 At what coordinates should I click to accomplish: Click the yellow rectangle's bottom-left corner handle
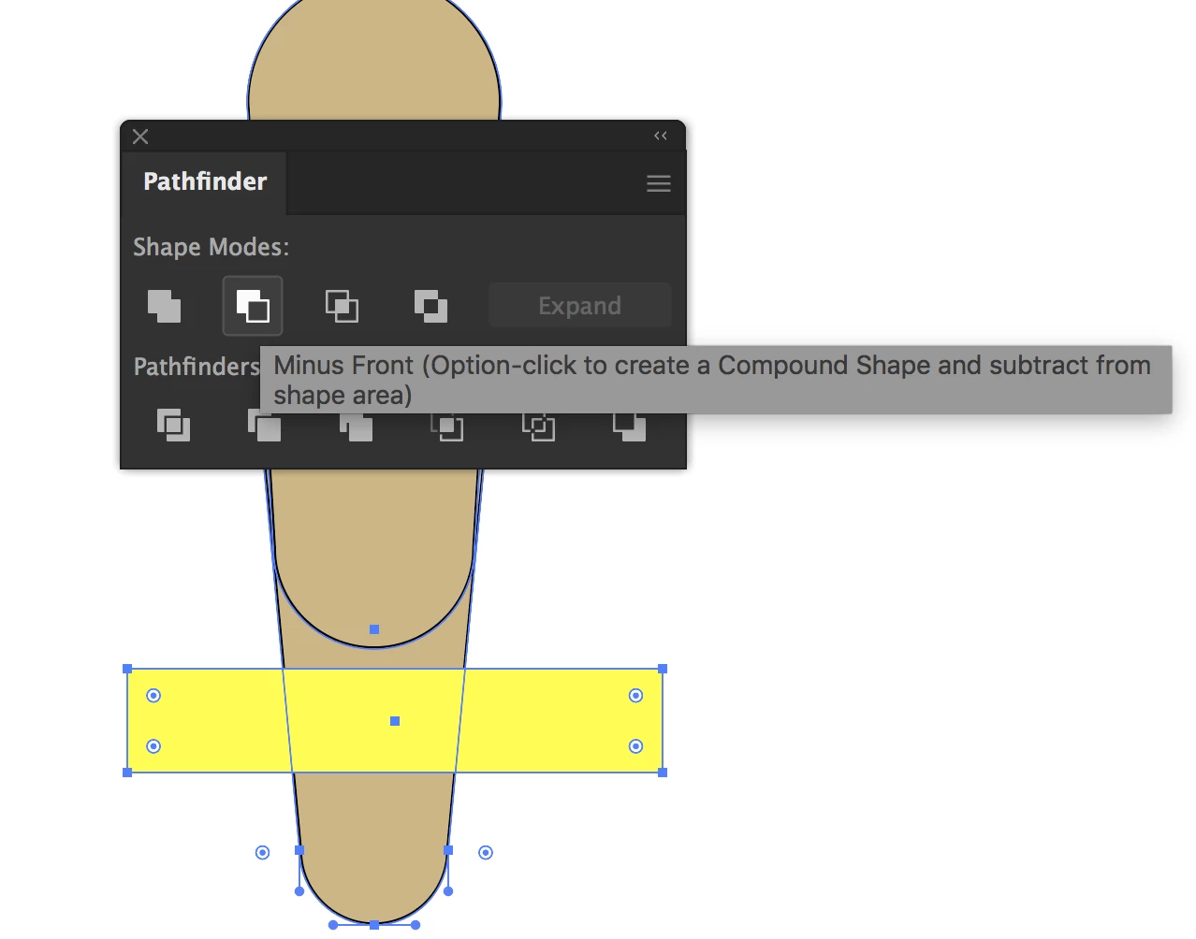(127, 773)
